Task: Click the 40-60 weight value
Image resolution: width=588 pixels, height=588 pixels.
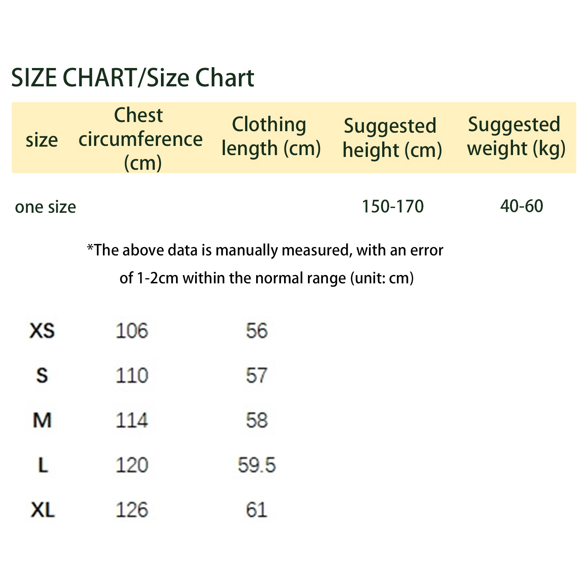Action: (521, 206)
